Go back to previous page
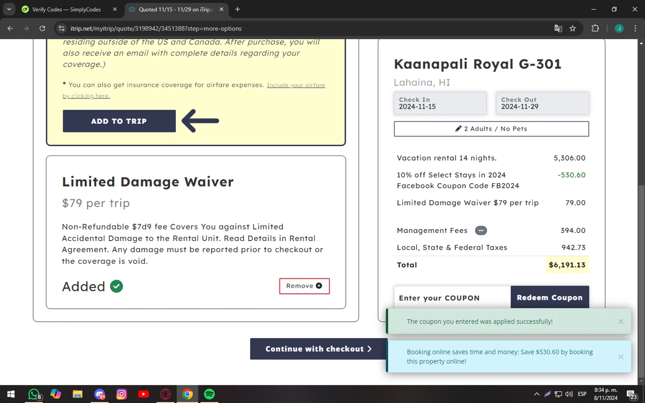645x403 pixels. pyautogui.click(x=10, y=28)
